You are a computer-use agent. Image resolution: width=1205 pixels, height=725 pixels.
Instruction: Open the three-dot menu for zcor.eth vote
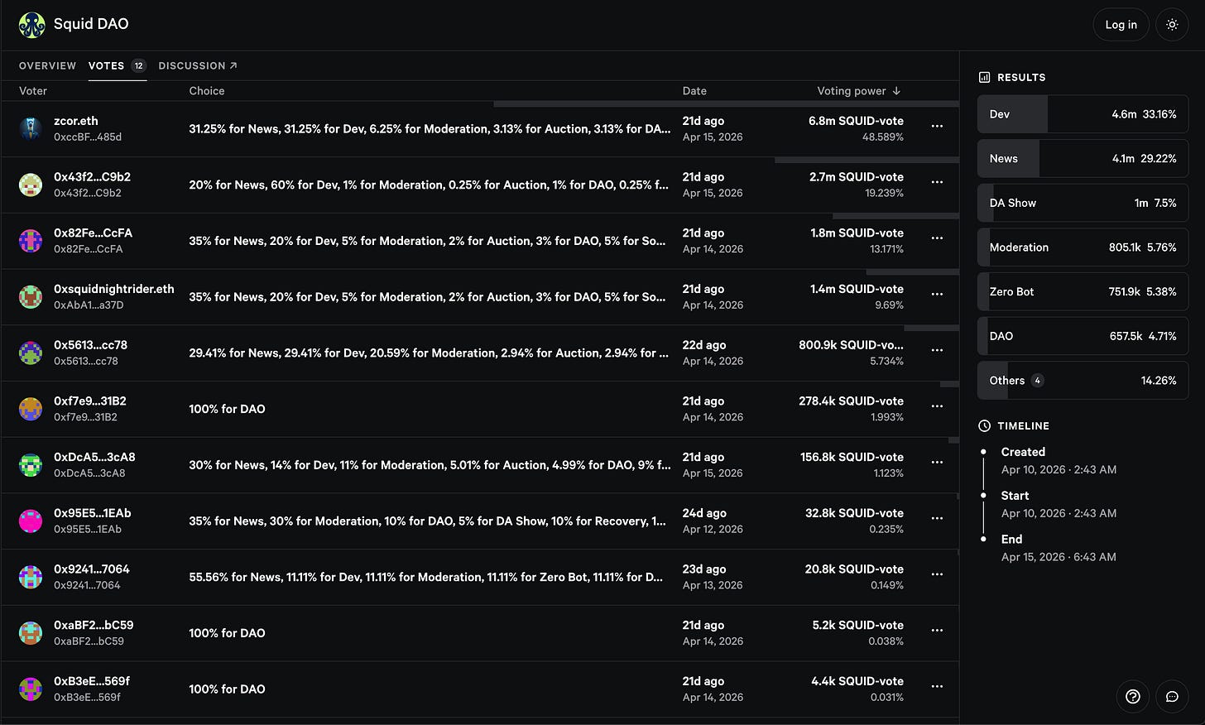tap(937, 127)
